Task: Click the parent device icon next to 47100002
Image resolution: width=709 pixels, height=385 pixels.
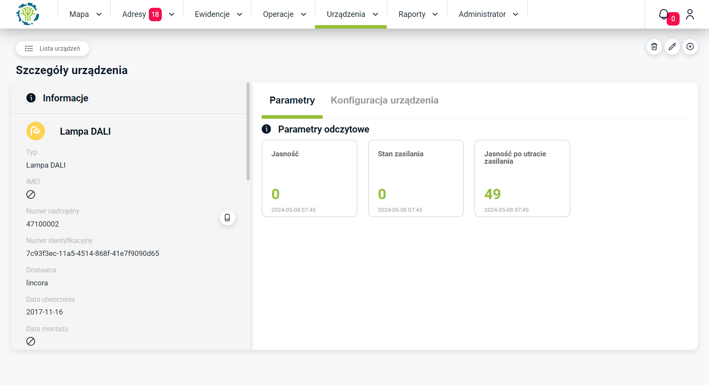Action: (227, 217)
